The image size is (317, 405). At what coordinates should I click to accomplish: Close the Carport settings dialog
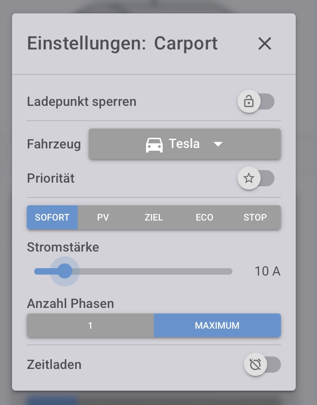point(264,43)
